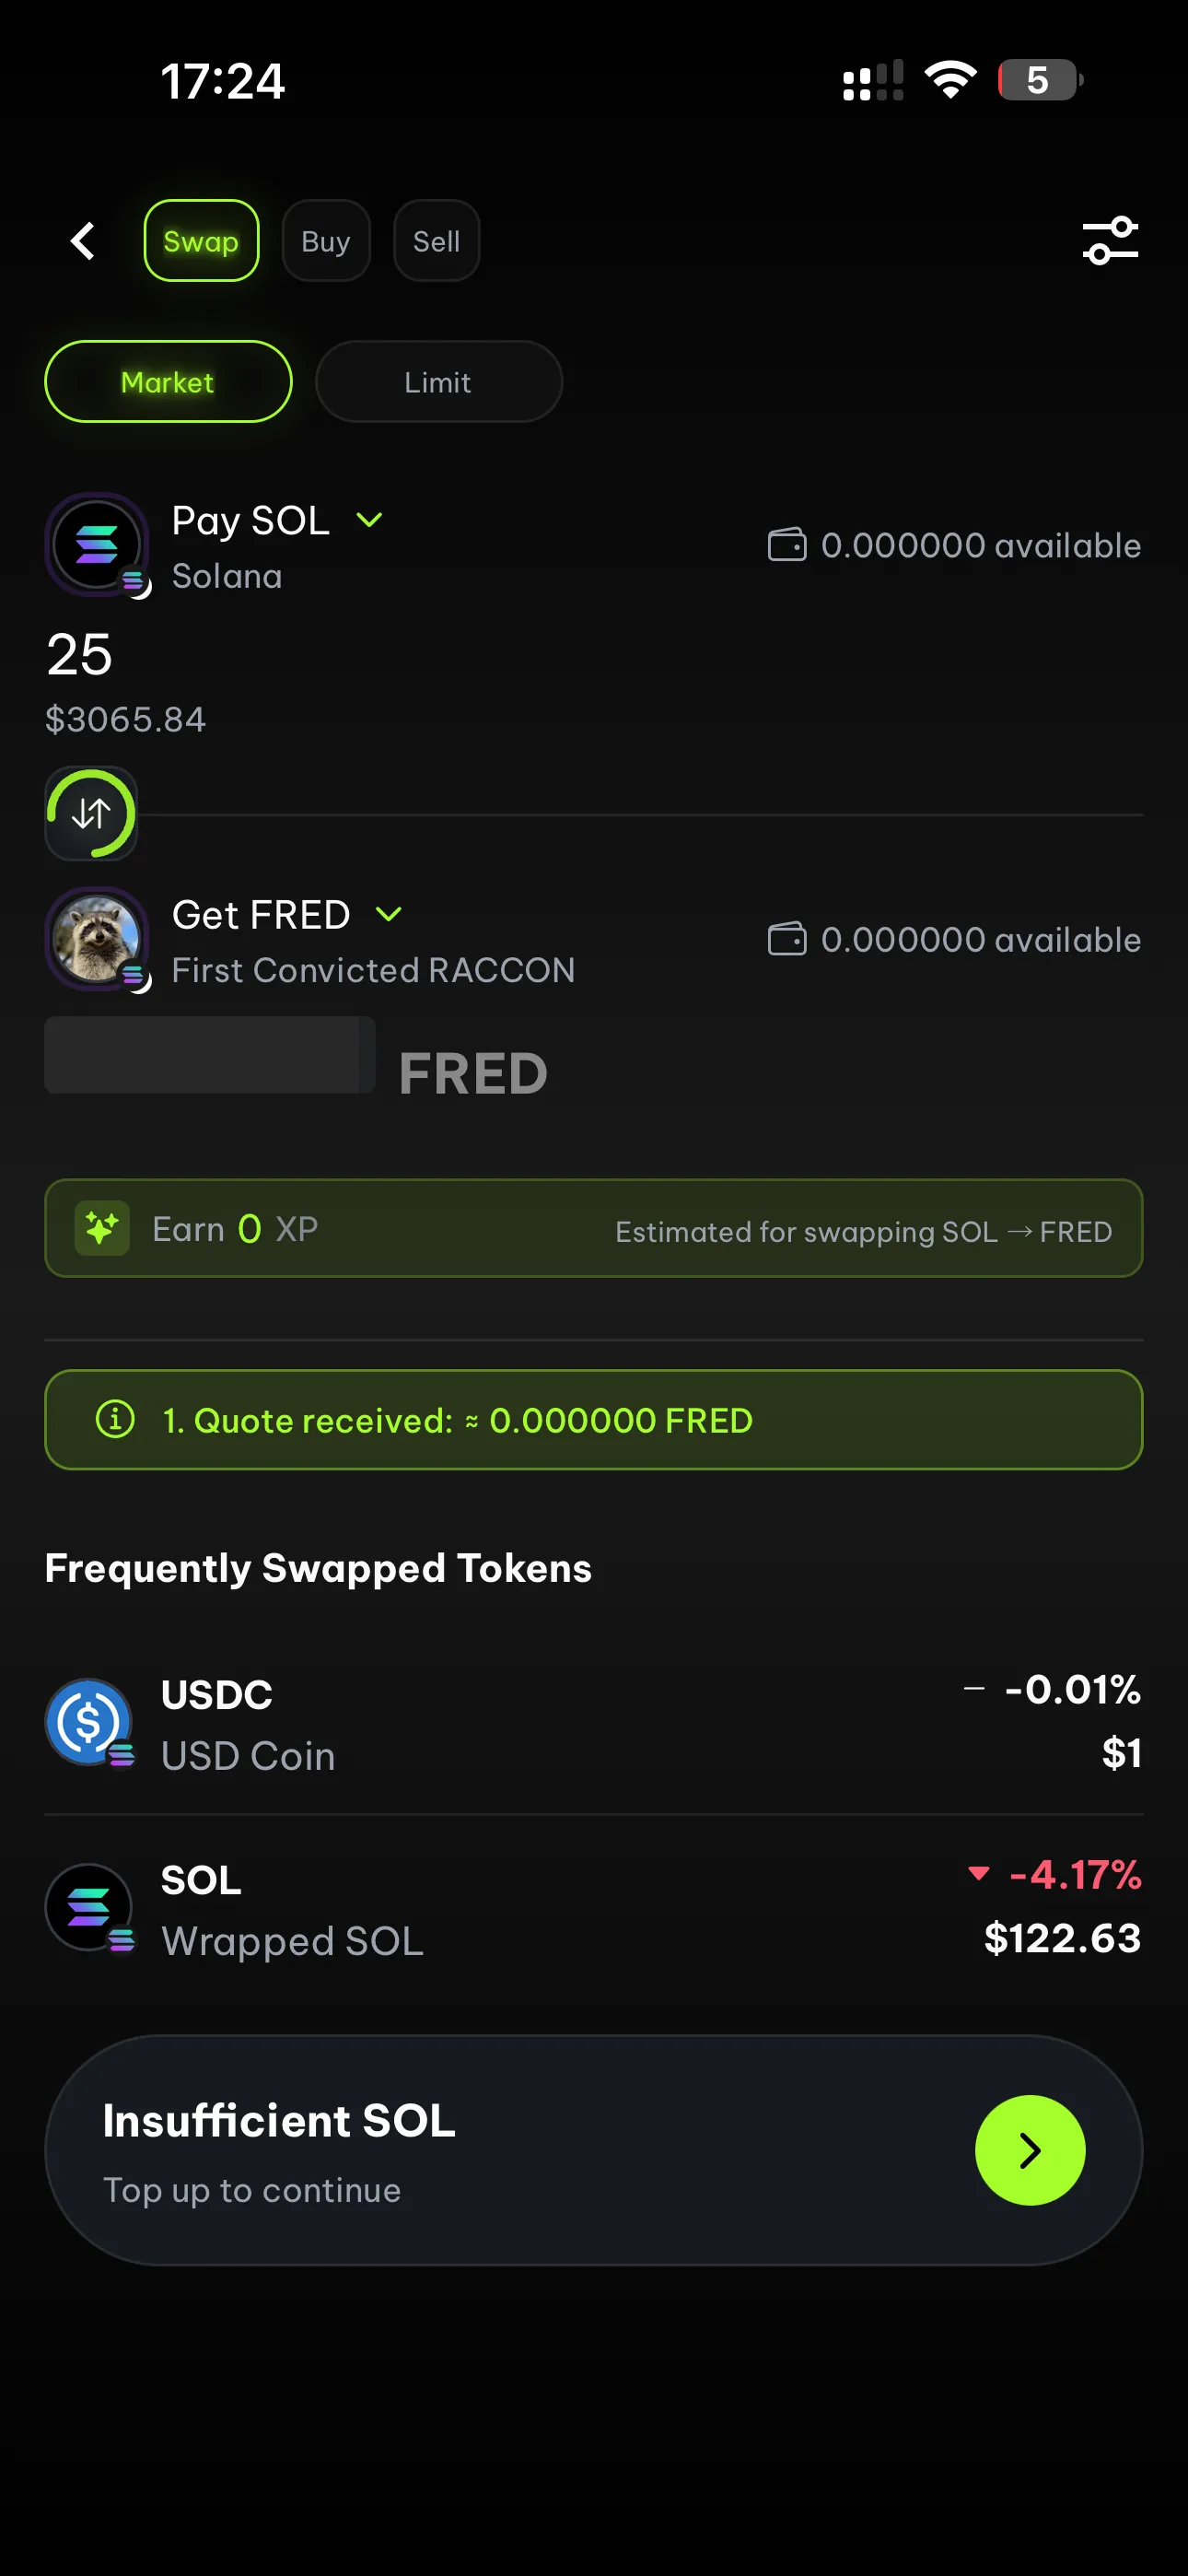Tap the Pay SOL wallet balance icon

787,545
